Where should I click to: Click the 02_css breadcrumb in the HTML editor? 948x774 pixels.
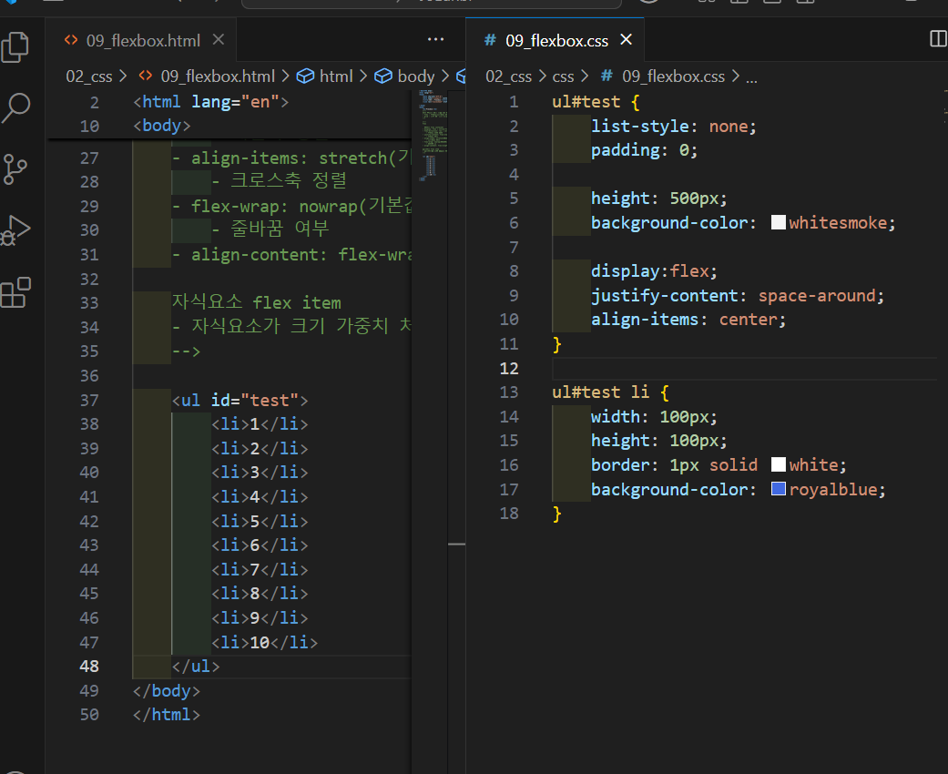coord(89,76)
